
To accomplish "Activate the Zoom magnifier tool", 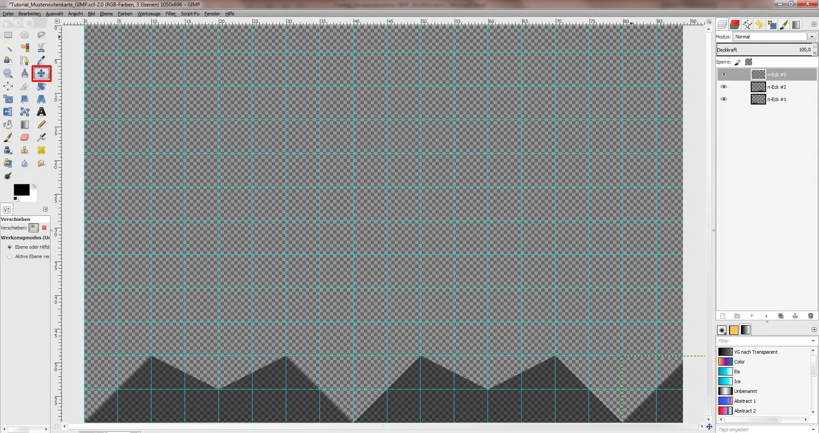I will [8, 73].
